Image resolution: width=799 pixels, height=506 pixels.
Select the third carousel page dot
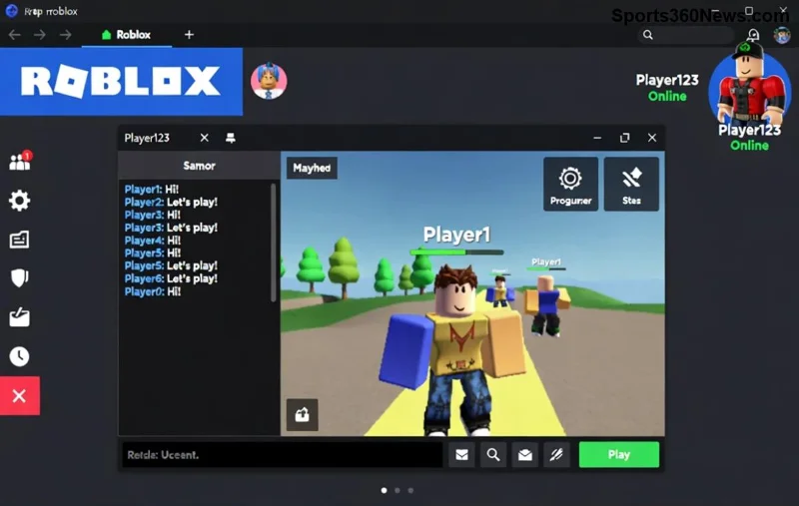click(410, 490)
